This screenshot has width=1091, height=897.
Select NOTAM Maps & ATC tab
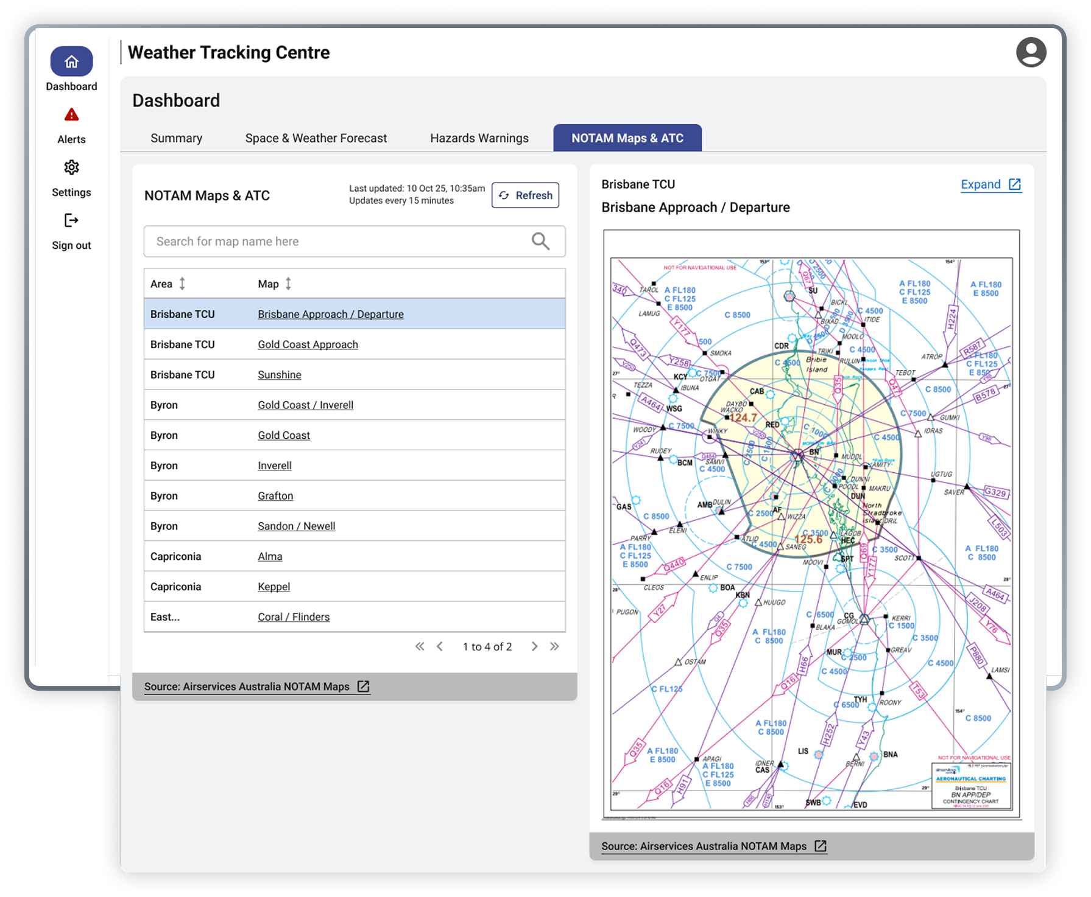pyautogui.click(x=627, y=138)
